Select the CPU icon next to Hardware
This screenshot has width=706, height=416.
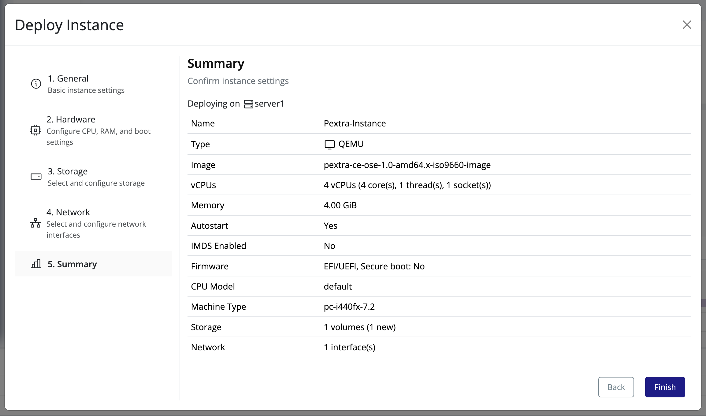[35, 130]
